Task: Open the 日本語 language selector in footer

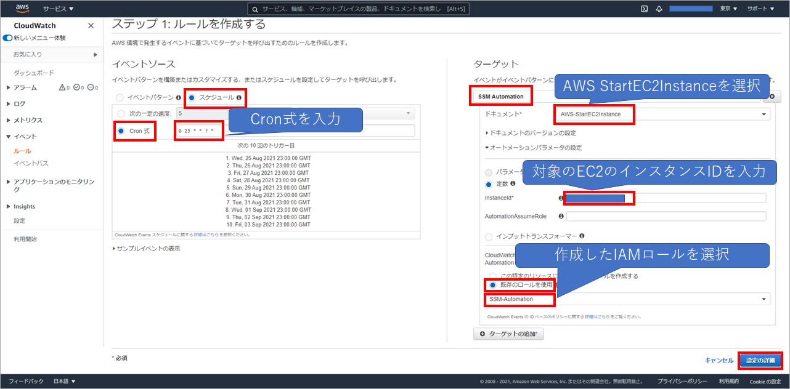Action: click(x=65, y=382)
